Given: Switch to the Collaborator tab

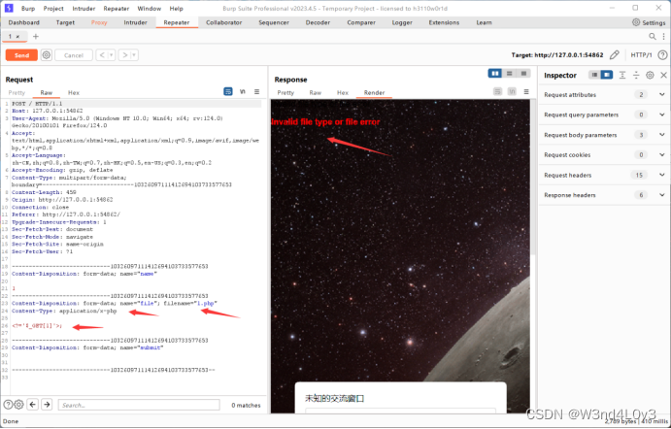Looking at the screenshot, I should click(223, 22).
